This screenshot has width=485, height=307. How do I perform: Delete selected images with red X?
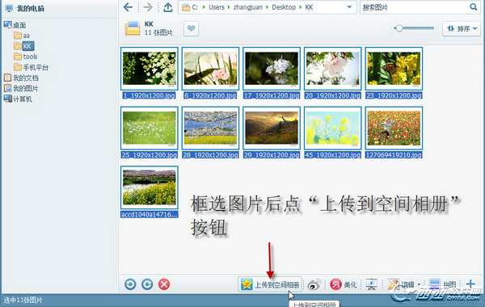pos(164,284)
